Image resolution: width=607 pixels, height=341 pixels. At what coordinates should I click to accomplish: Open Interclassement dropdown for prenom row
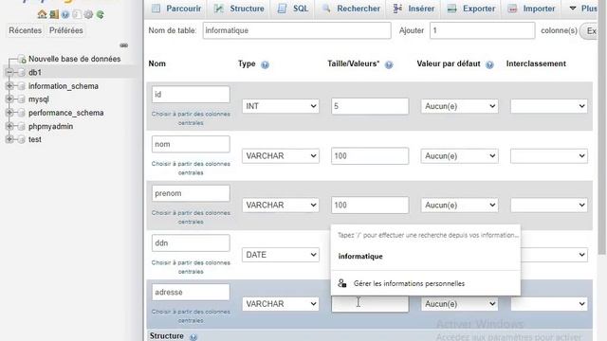(x=549, y=205)
